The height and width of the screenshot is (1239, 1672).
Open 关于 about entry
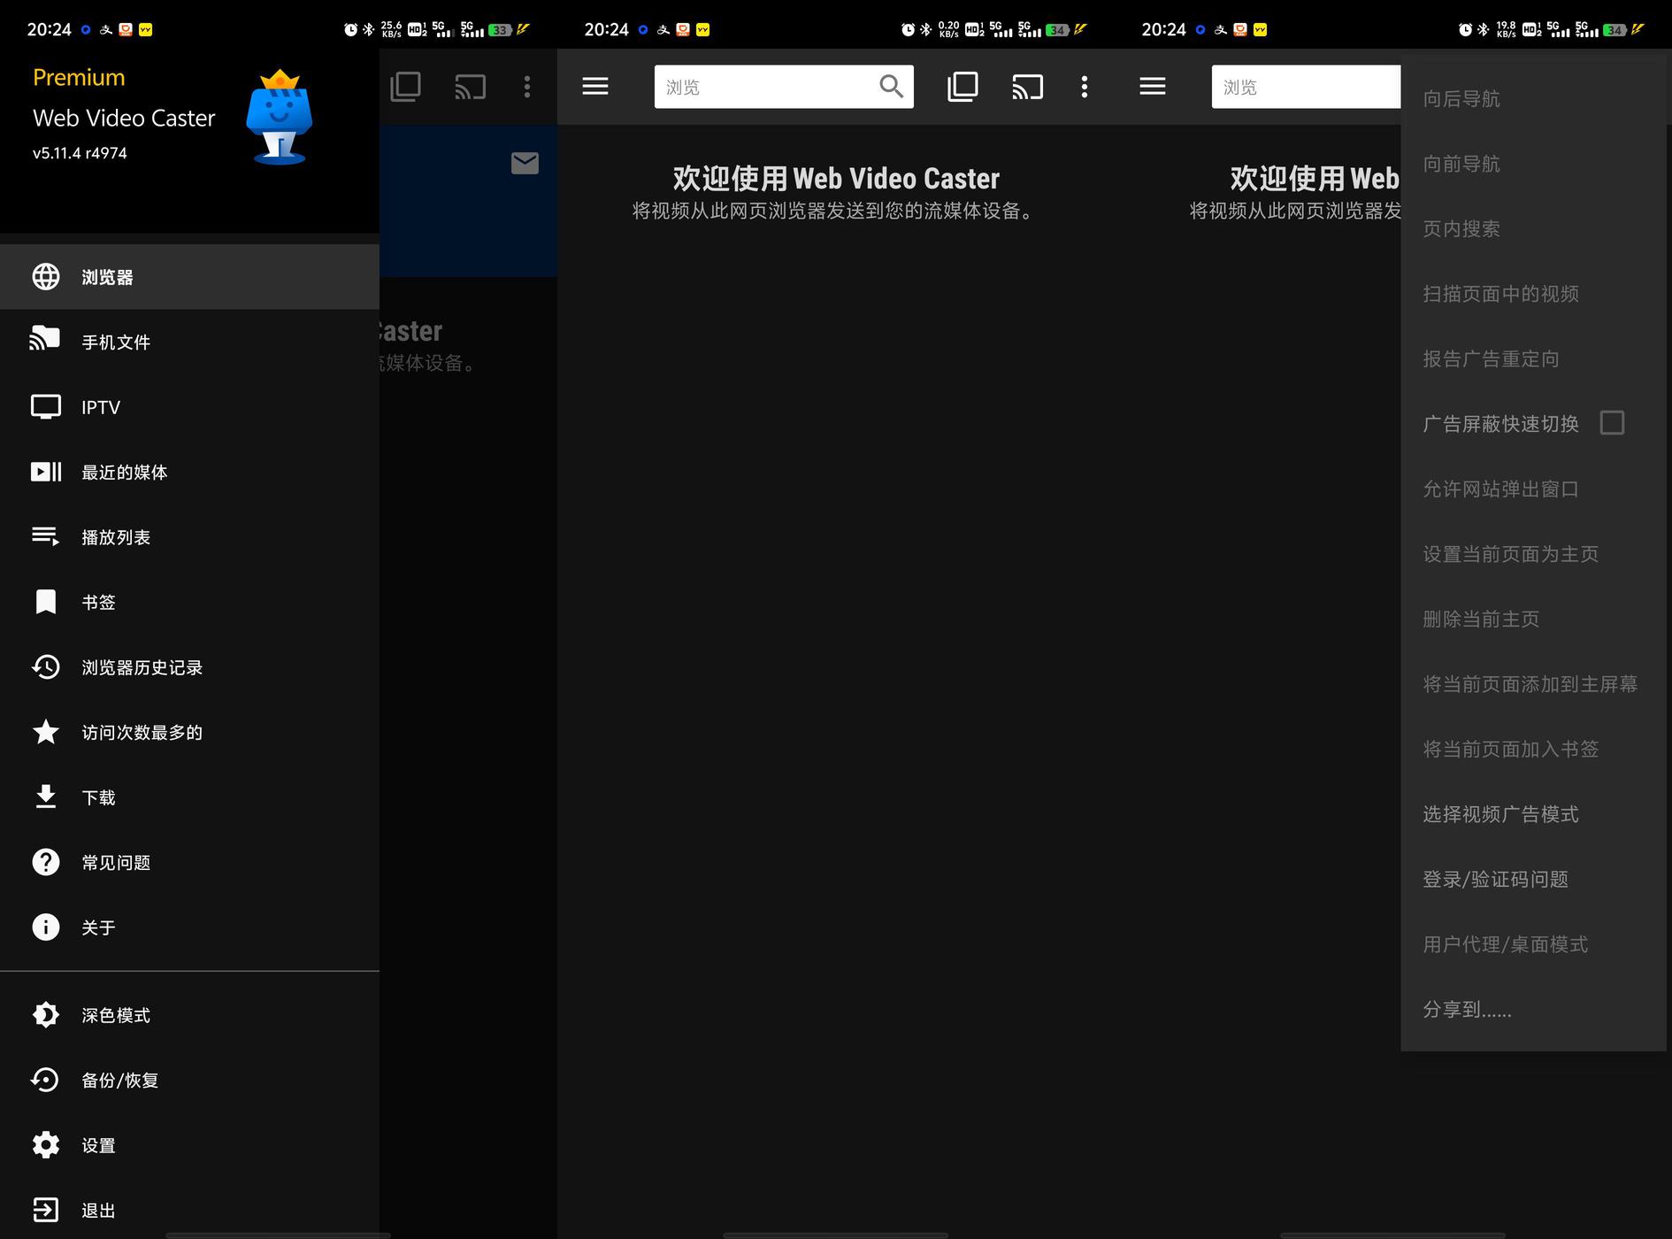pos(189,927)
